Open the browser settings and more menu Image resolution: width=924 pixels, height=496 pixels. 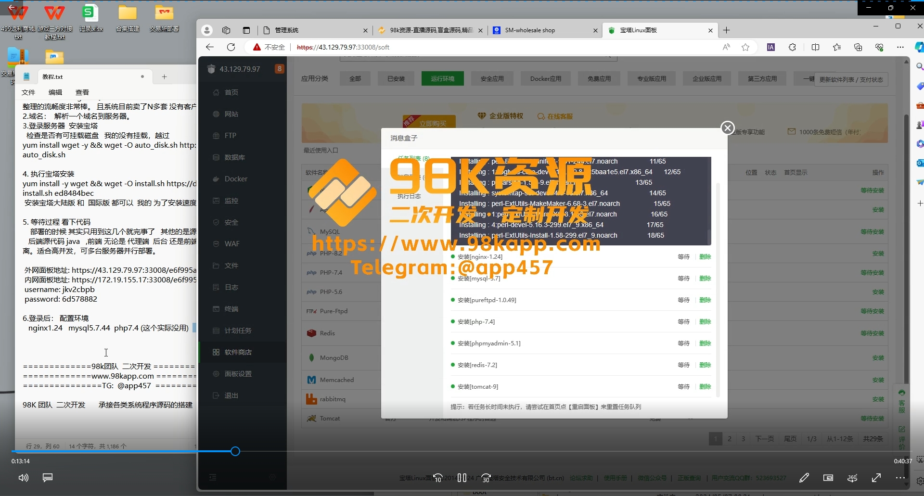[900, 47]
